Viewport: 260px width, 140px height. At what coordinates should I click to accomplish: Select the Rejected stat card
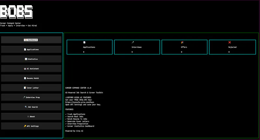coord(232,47)
